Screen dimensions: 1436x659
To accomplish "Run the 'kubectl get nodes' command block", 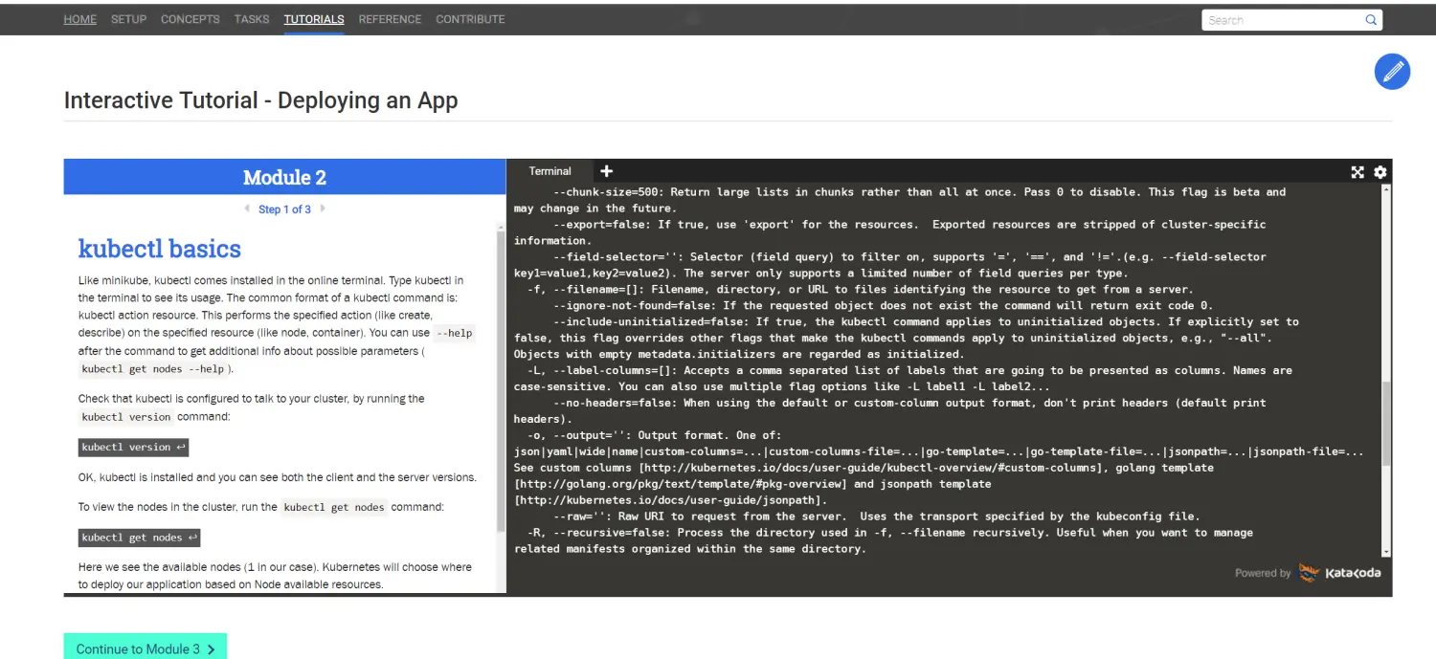I will 139,538.
